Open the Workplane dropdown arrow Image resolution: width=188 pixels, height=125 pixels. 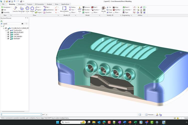11,7
